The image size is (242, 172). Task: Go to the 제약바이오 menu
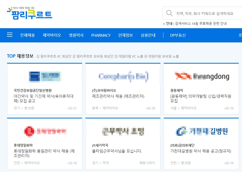(x=52, y=35)
